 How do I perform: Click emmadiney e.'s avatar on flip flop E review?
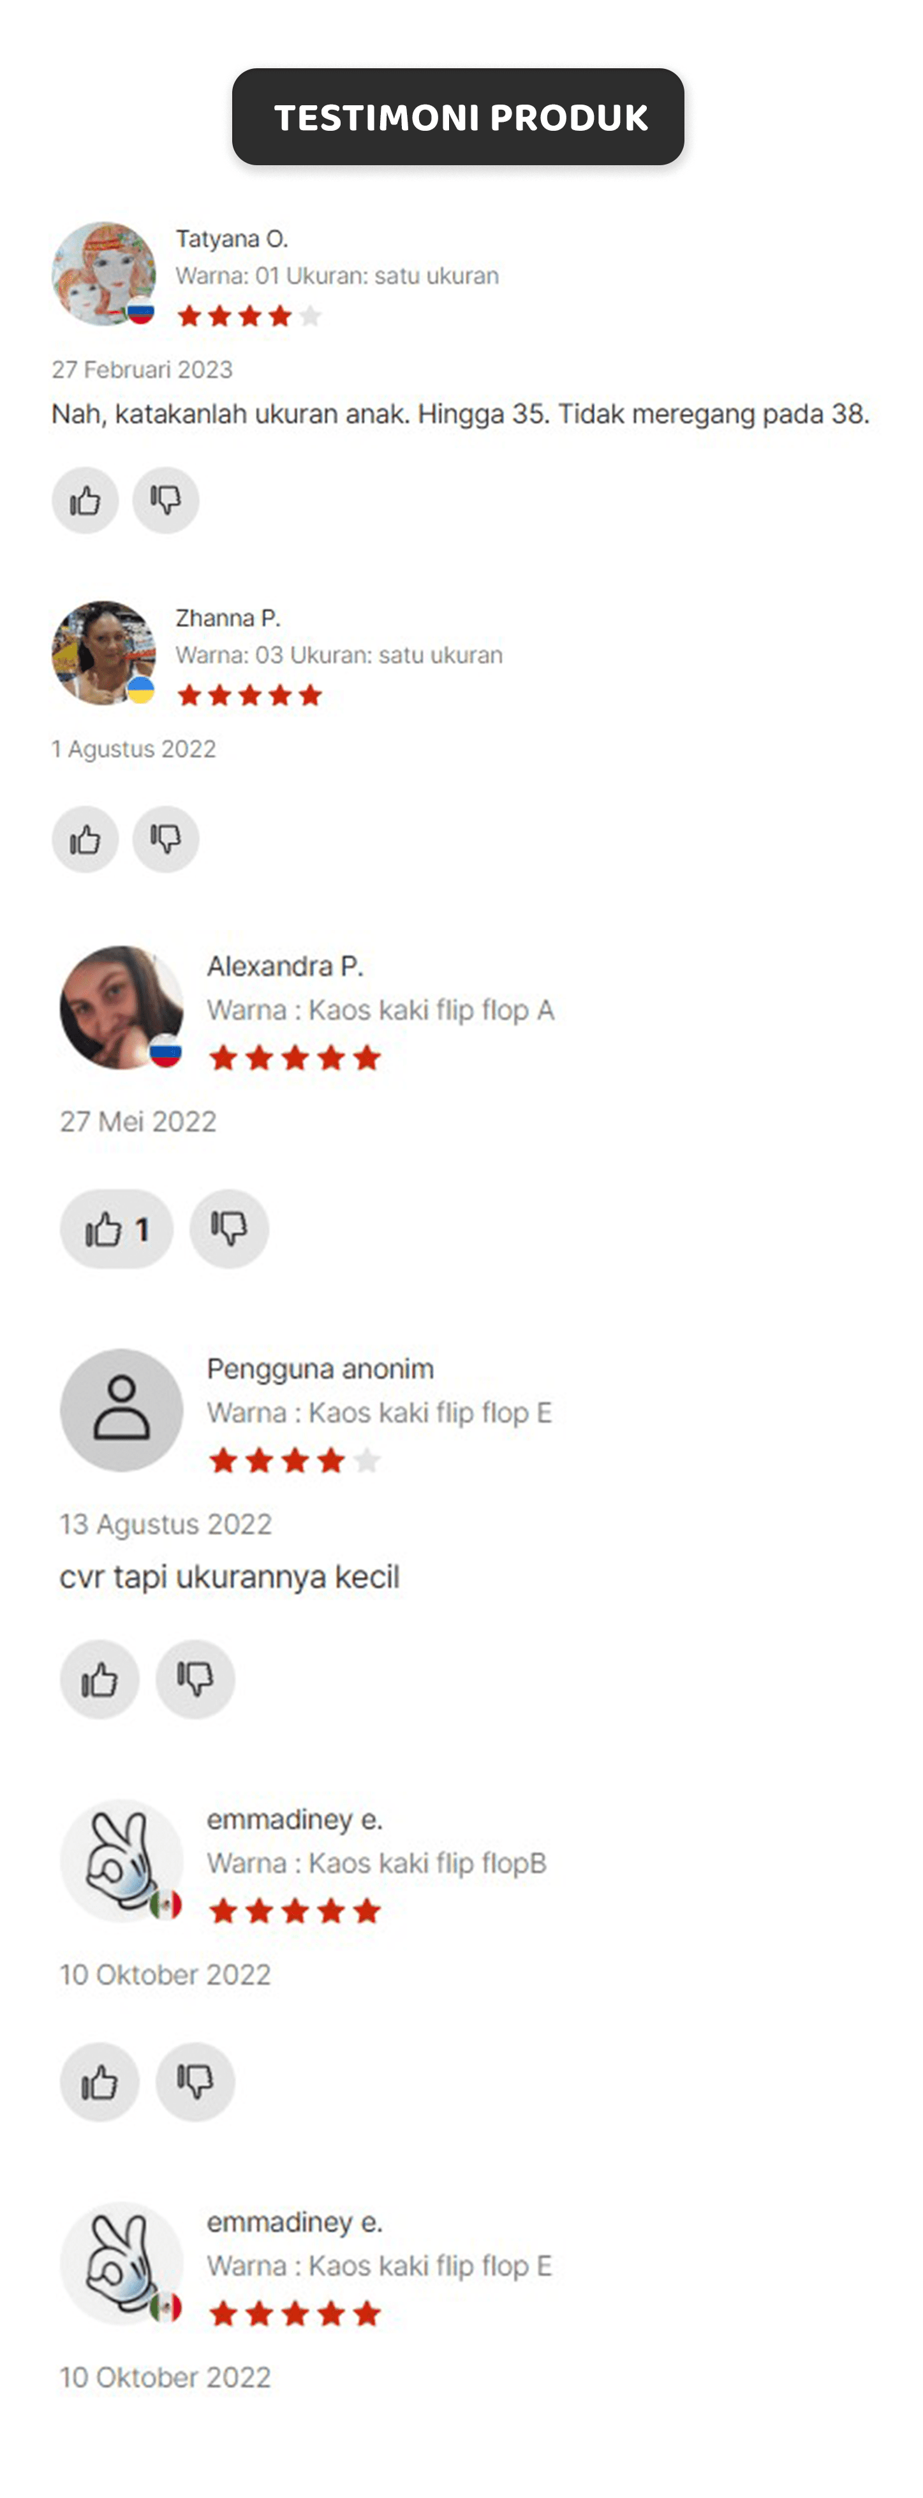[121, 2263]
